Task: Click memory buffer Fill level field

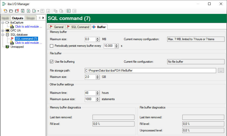Action: [113, 124]
